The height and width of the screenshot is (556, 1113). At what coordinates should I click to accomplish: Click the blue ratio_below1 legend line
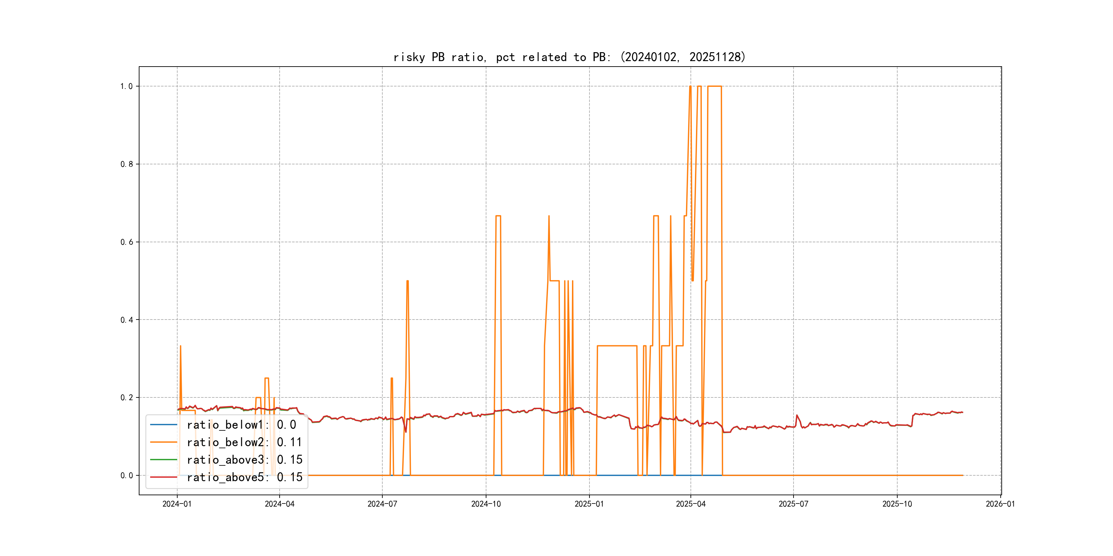tap(163, 425)
